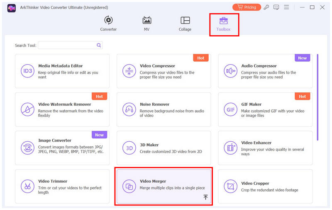Select Video Merger title text
The width and height of the screenshot is (332, 210).
tap(153, 181)
